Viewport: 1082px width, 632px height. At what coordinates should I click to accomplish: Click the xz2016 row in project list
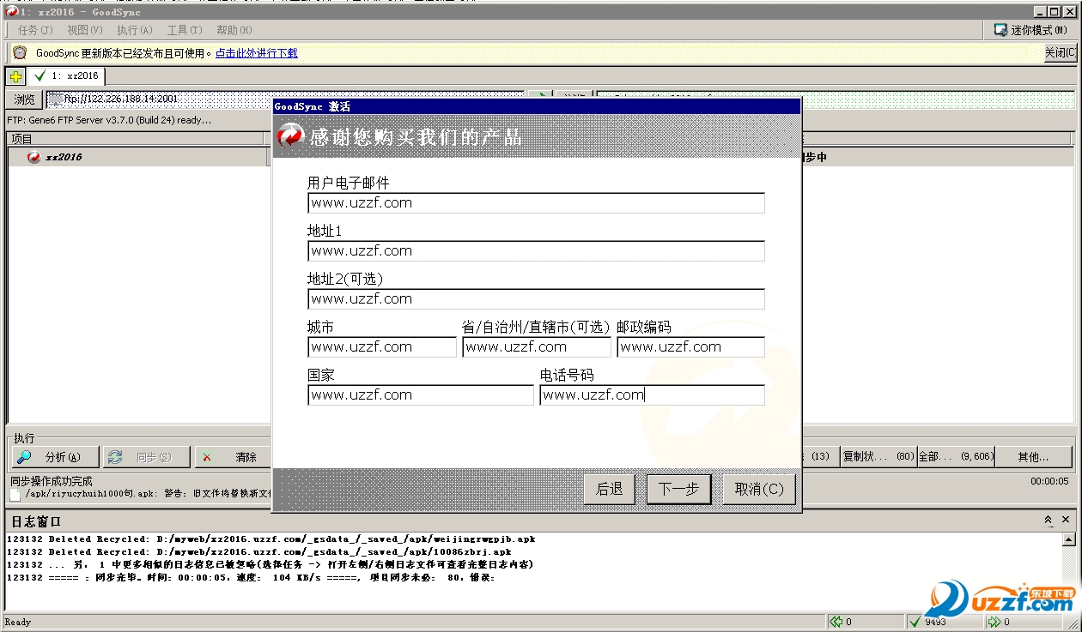[137, 157]
